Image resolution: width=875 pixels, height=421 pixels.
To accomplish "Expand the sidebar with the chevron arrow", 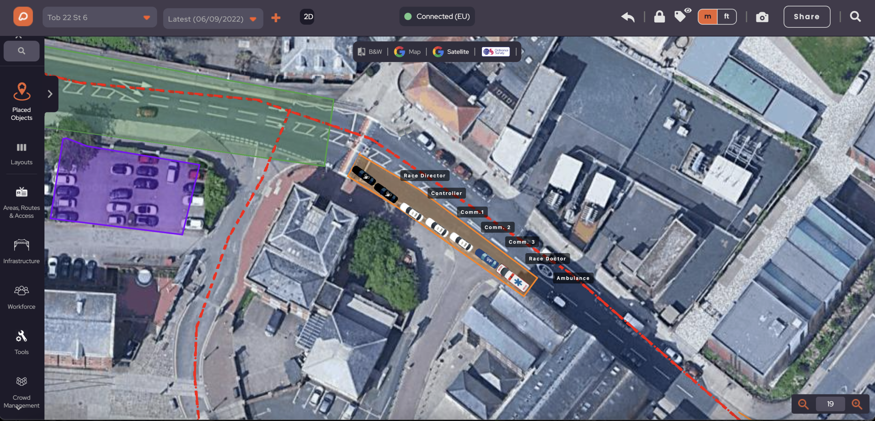I will click(x=50, y=94).
